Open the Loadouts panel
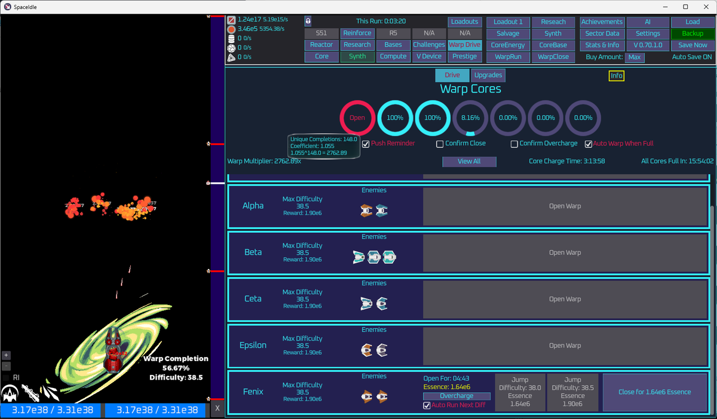This screenshot has width=717, height=419. pyautogui.click(x=465, y=21)
